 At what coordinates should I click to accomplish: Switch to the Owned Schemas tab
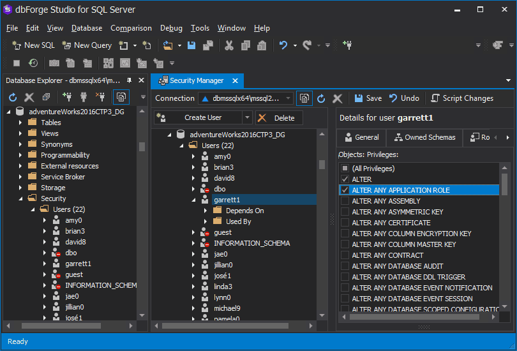(425, 137)
